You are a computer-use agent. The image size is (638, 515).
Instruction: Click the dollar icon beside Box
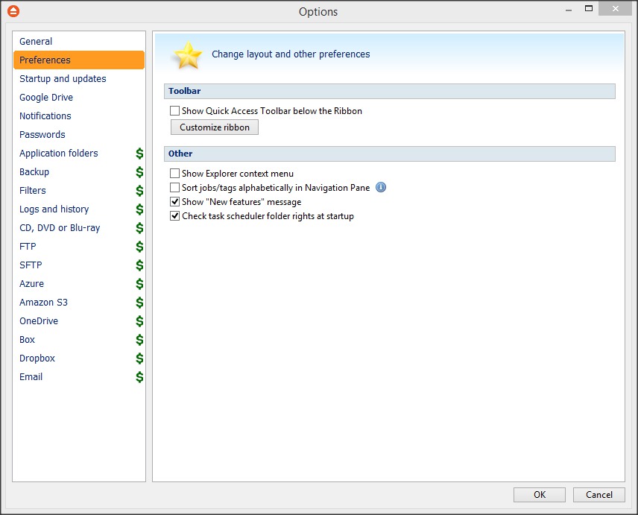[139, 340]
